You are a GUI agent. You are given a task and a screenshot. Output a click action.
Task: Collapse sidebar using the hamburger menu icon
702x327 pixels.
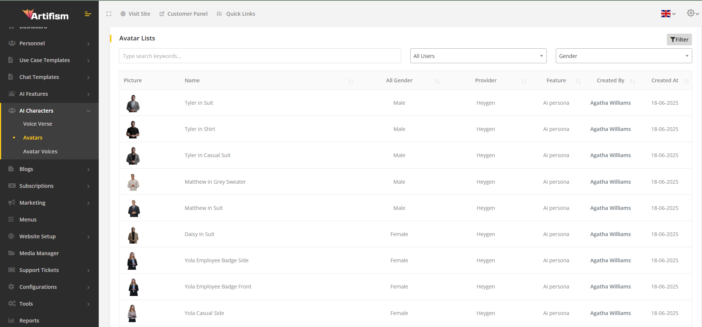tap(88, 14)
